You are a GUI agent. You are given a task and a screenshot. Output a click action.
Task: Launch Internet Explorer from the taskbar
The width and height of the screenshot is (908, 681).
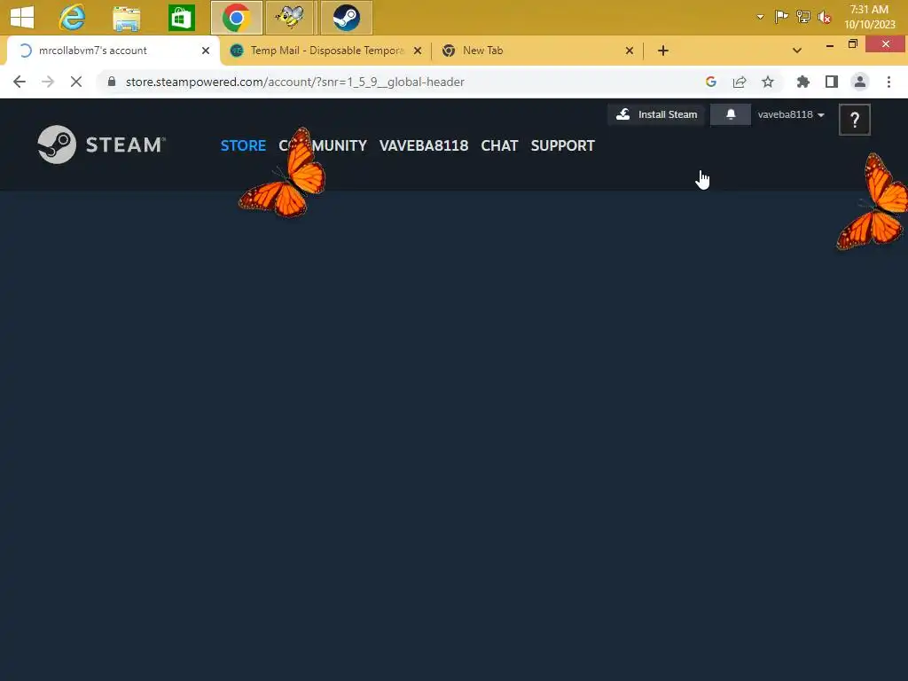(x=73, y=18)
